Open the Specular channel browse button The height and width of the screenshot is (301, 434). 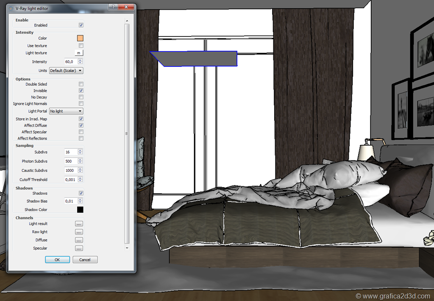click(x=79, y=249)
